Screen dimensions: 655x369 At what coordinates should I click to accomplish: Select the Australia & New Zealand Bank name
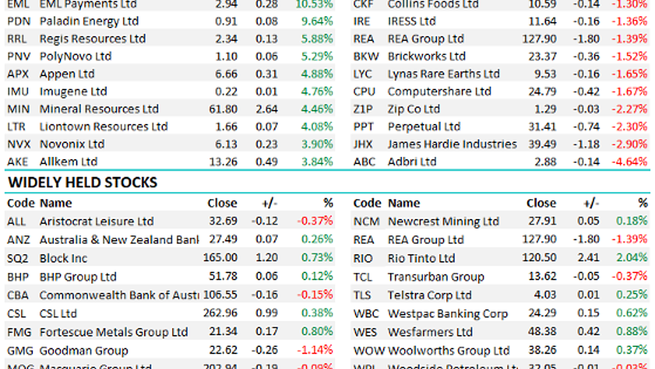coord(119,240)
